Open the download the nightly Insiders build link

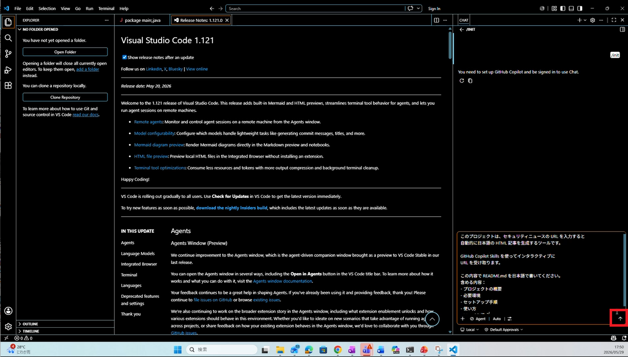click(x=232, y=208)
